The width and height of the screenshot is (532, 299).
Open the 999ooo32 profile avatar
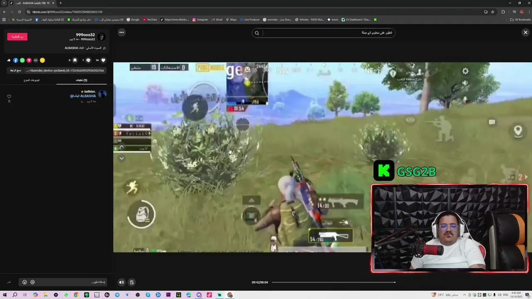coord(101,37)
